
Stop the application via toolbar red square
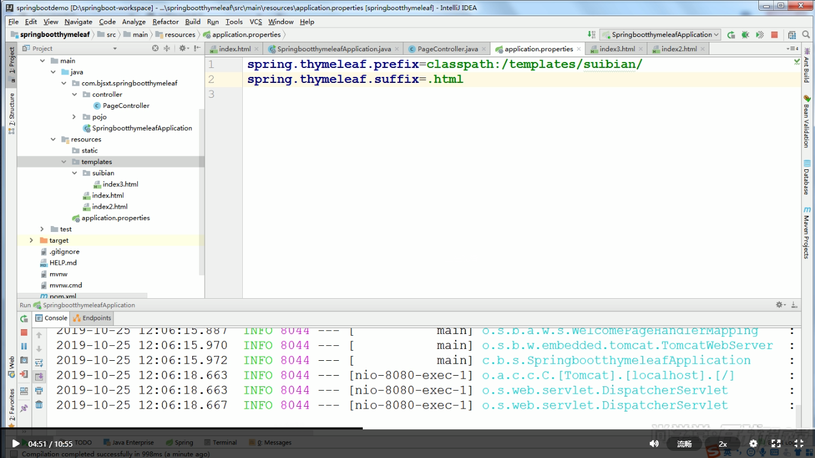pos(774,35)
